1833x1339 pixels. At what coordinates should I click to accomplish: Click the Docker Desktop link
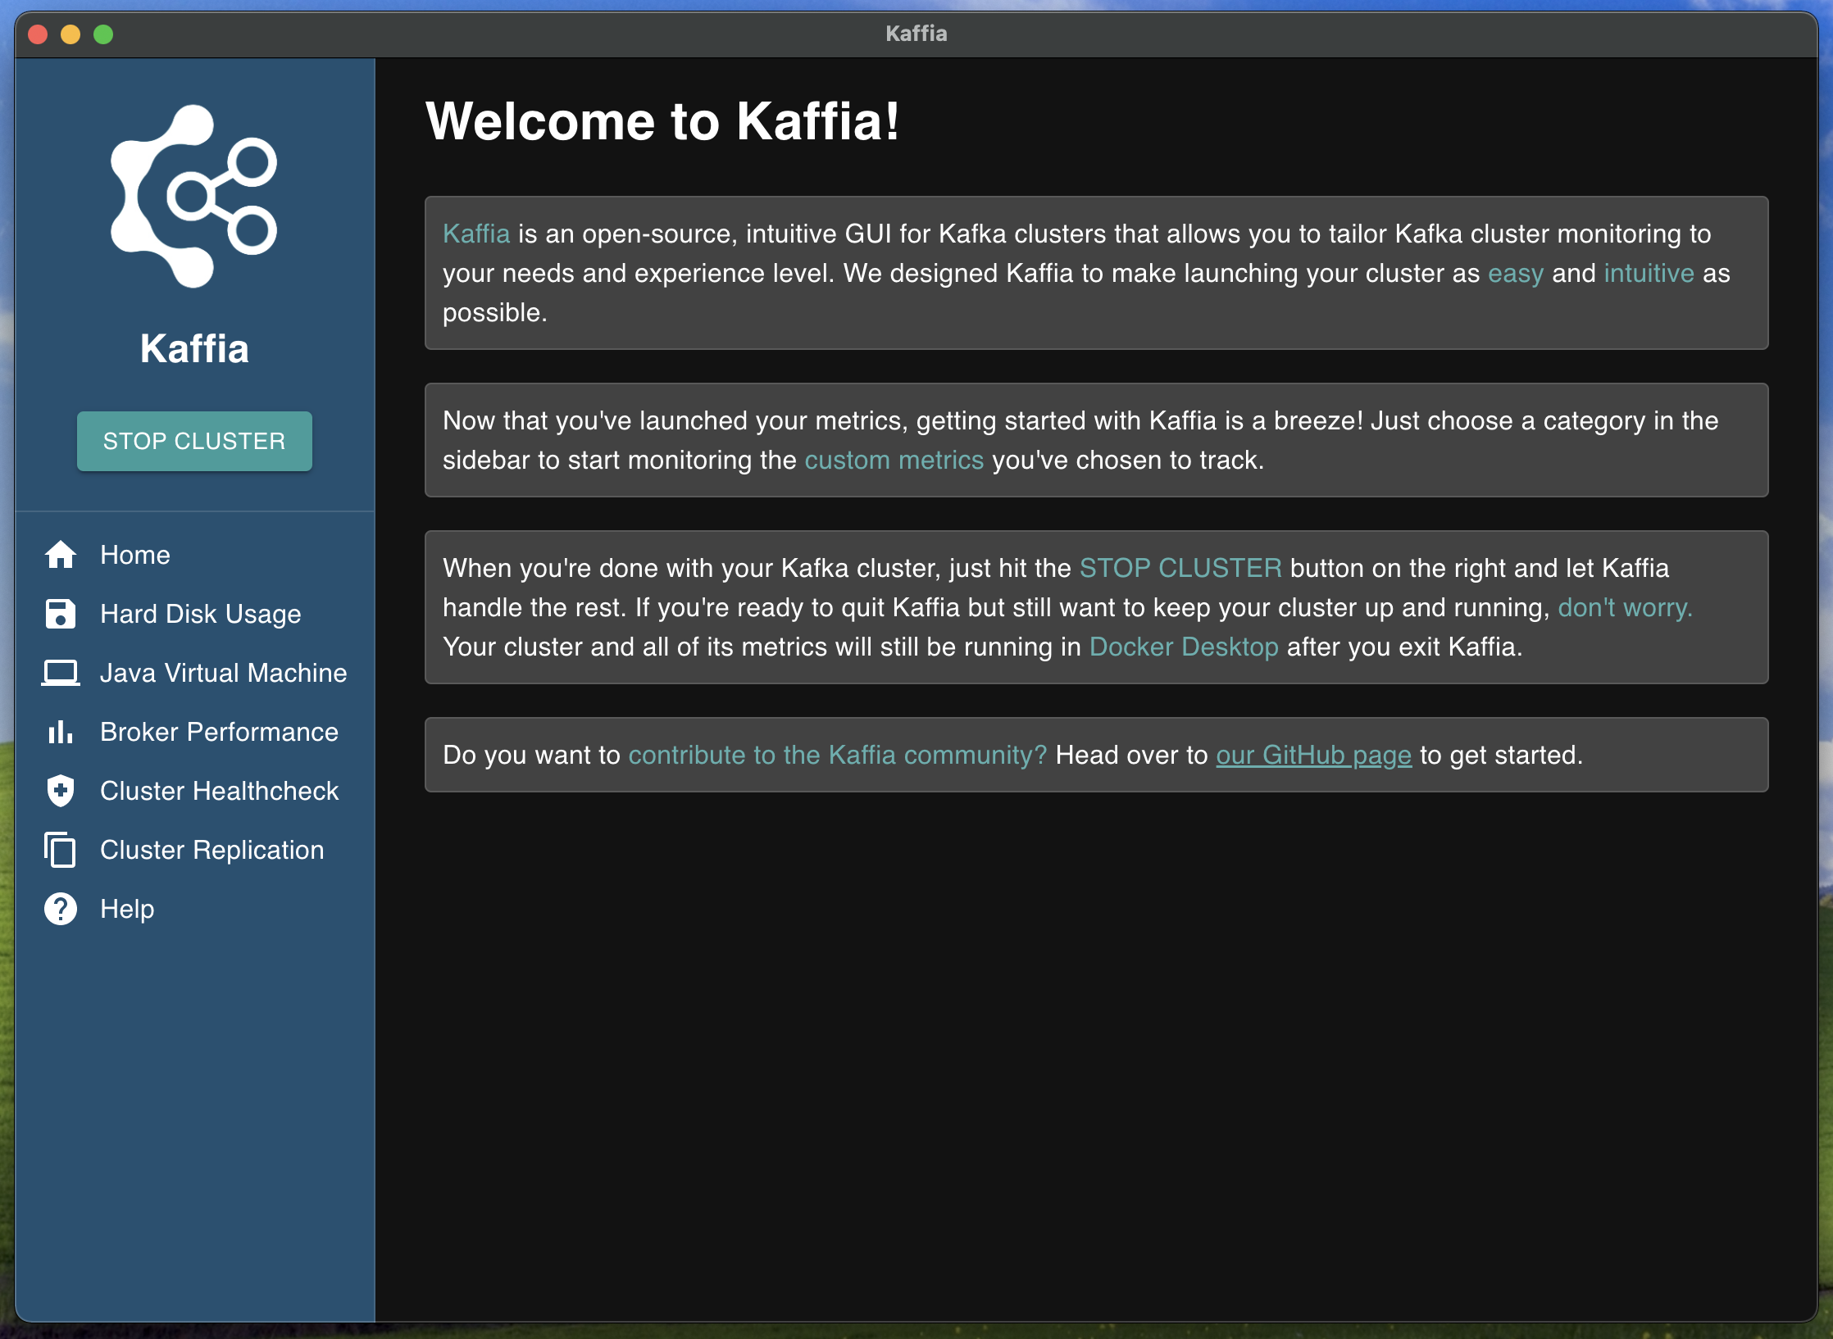coord(1182,646)
